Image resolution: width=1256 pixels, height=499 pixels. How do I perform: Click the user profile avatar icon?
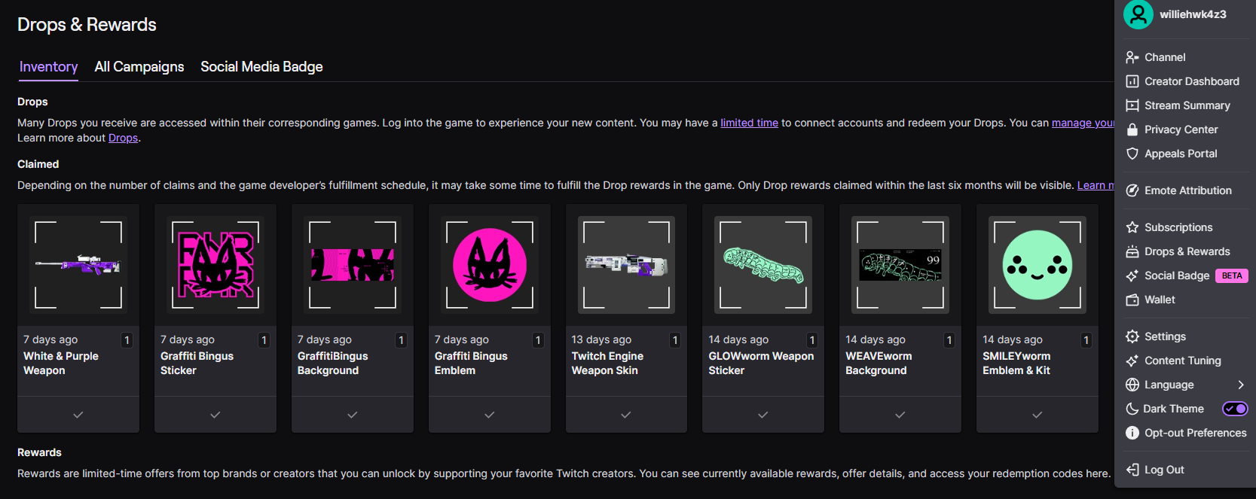click(x=1138, y=14)
